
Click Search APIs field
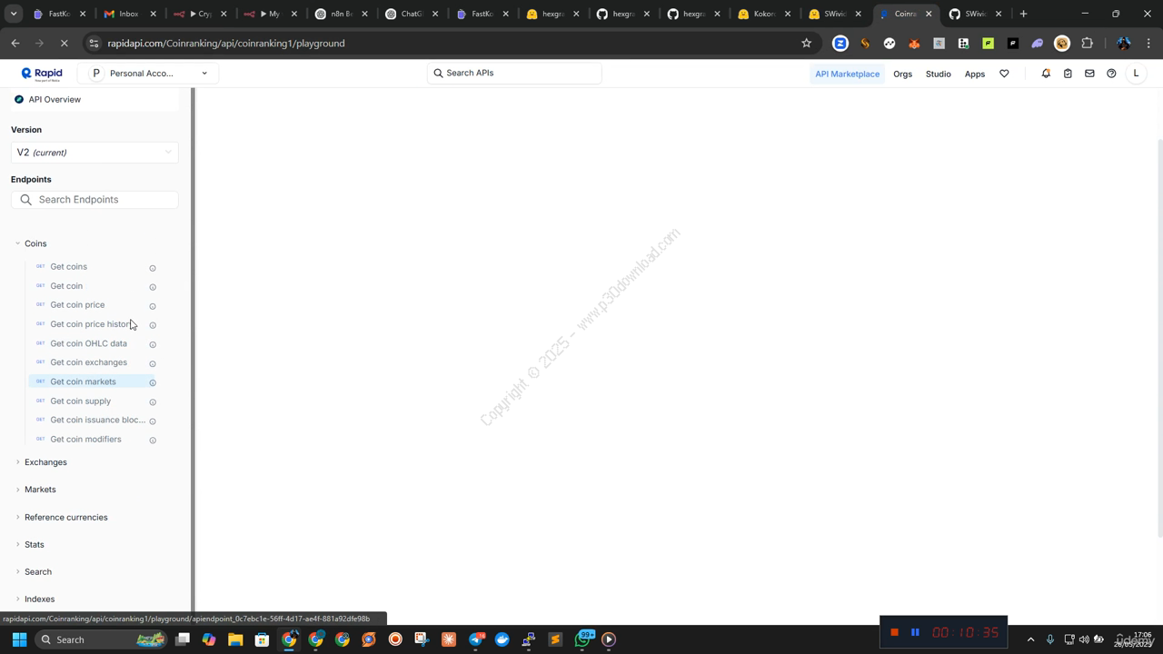(x=513, y=73)
